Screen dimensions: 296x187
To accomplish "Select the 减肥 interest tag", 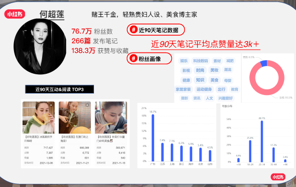I will [x=230, y=61].
